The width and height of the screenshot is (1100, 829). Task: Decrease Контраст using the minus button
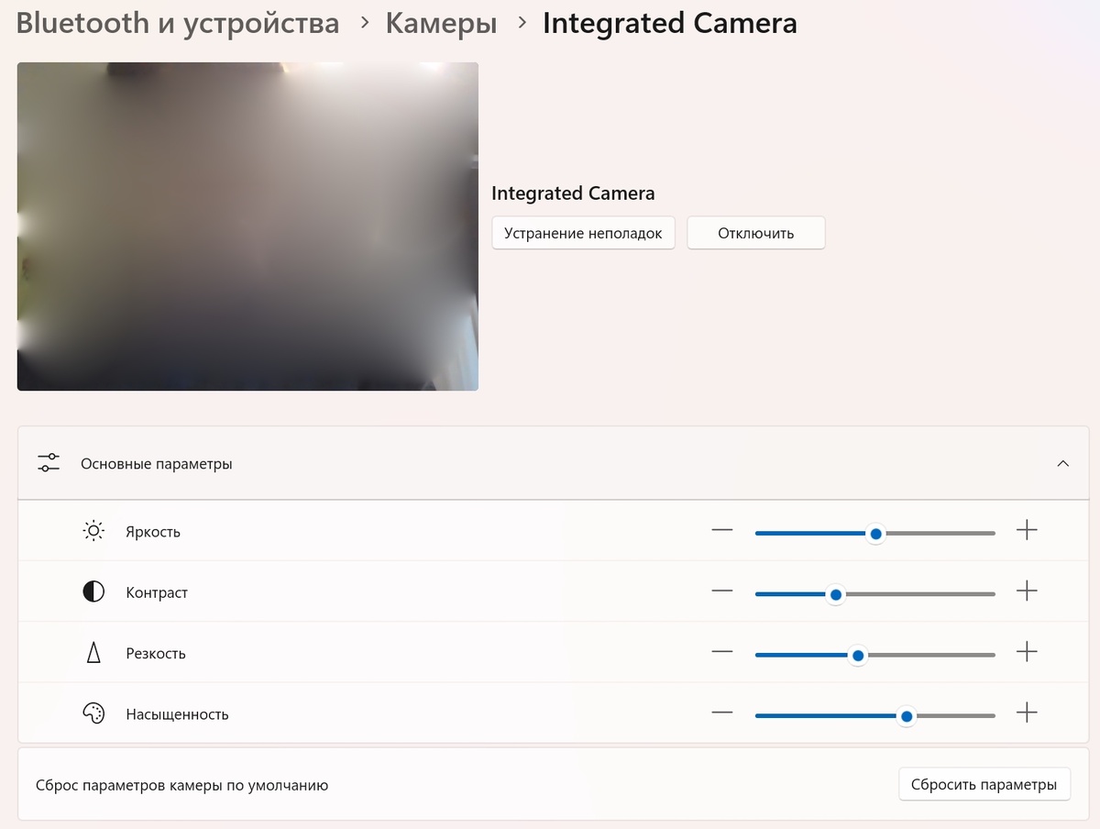721,591
